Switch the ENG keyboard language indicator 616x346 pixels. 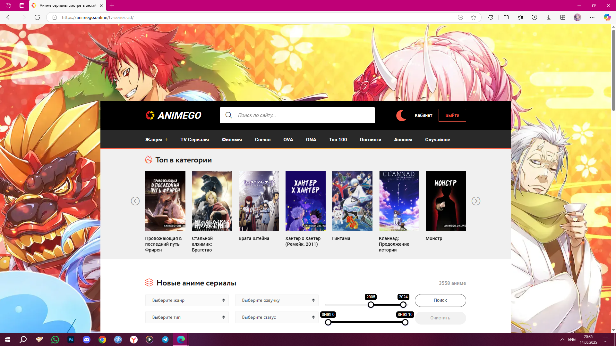(x=572, y=340)
